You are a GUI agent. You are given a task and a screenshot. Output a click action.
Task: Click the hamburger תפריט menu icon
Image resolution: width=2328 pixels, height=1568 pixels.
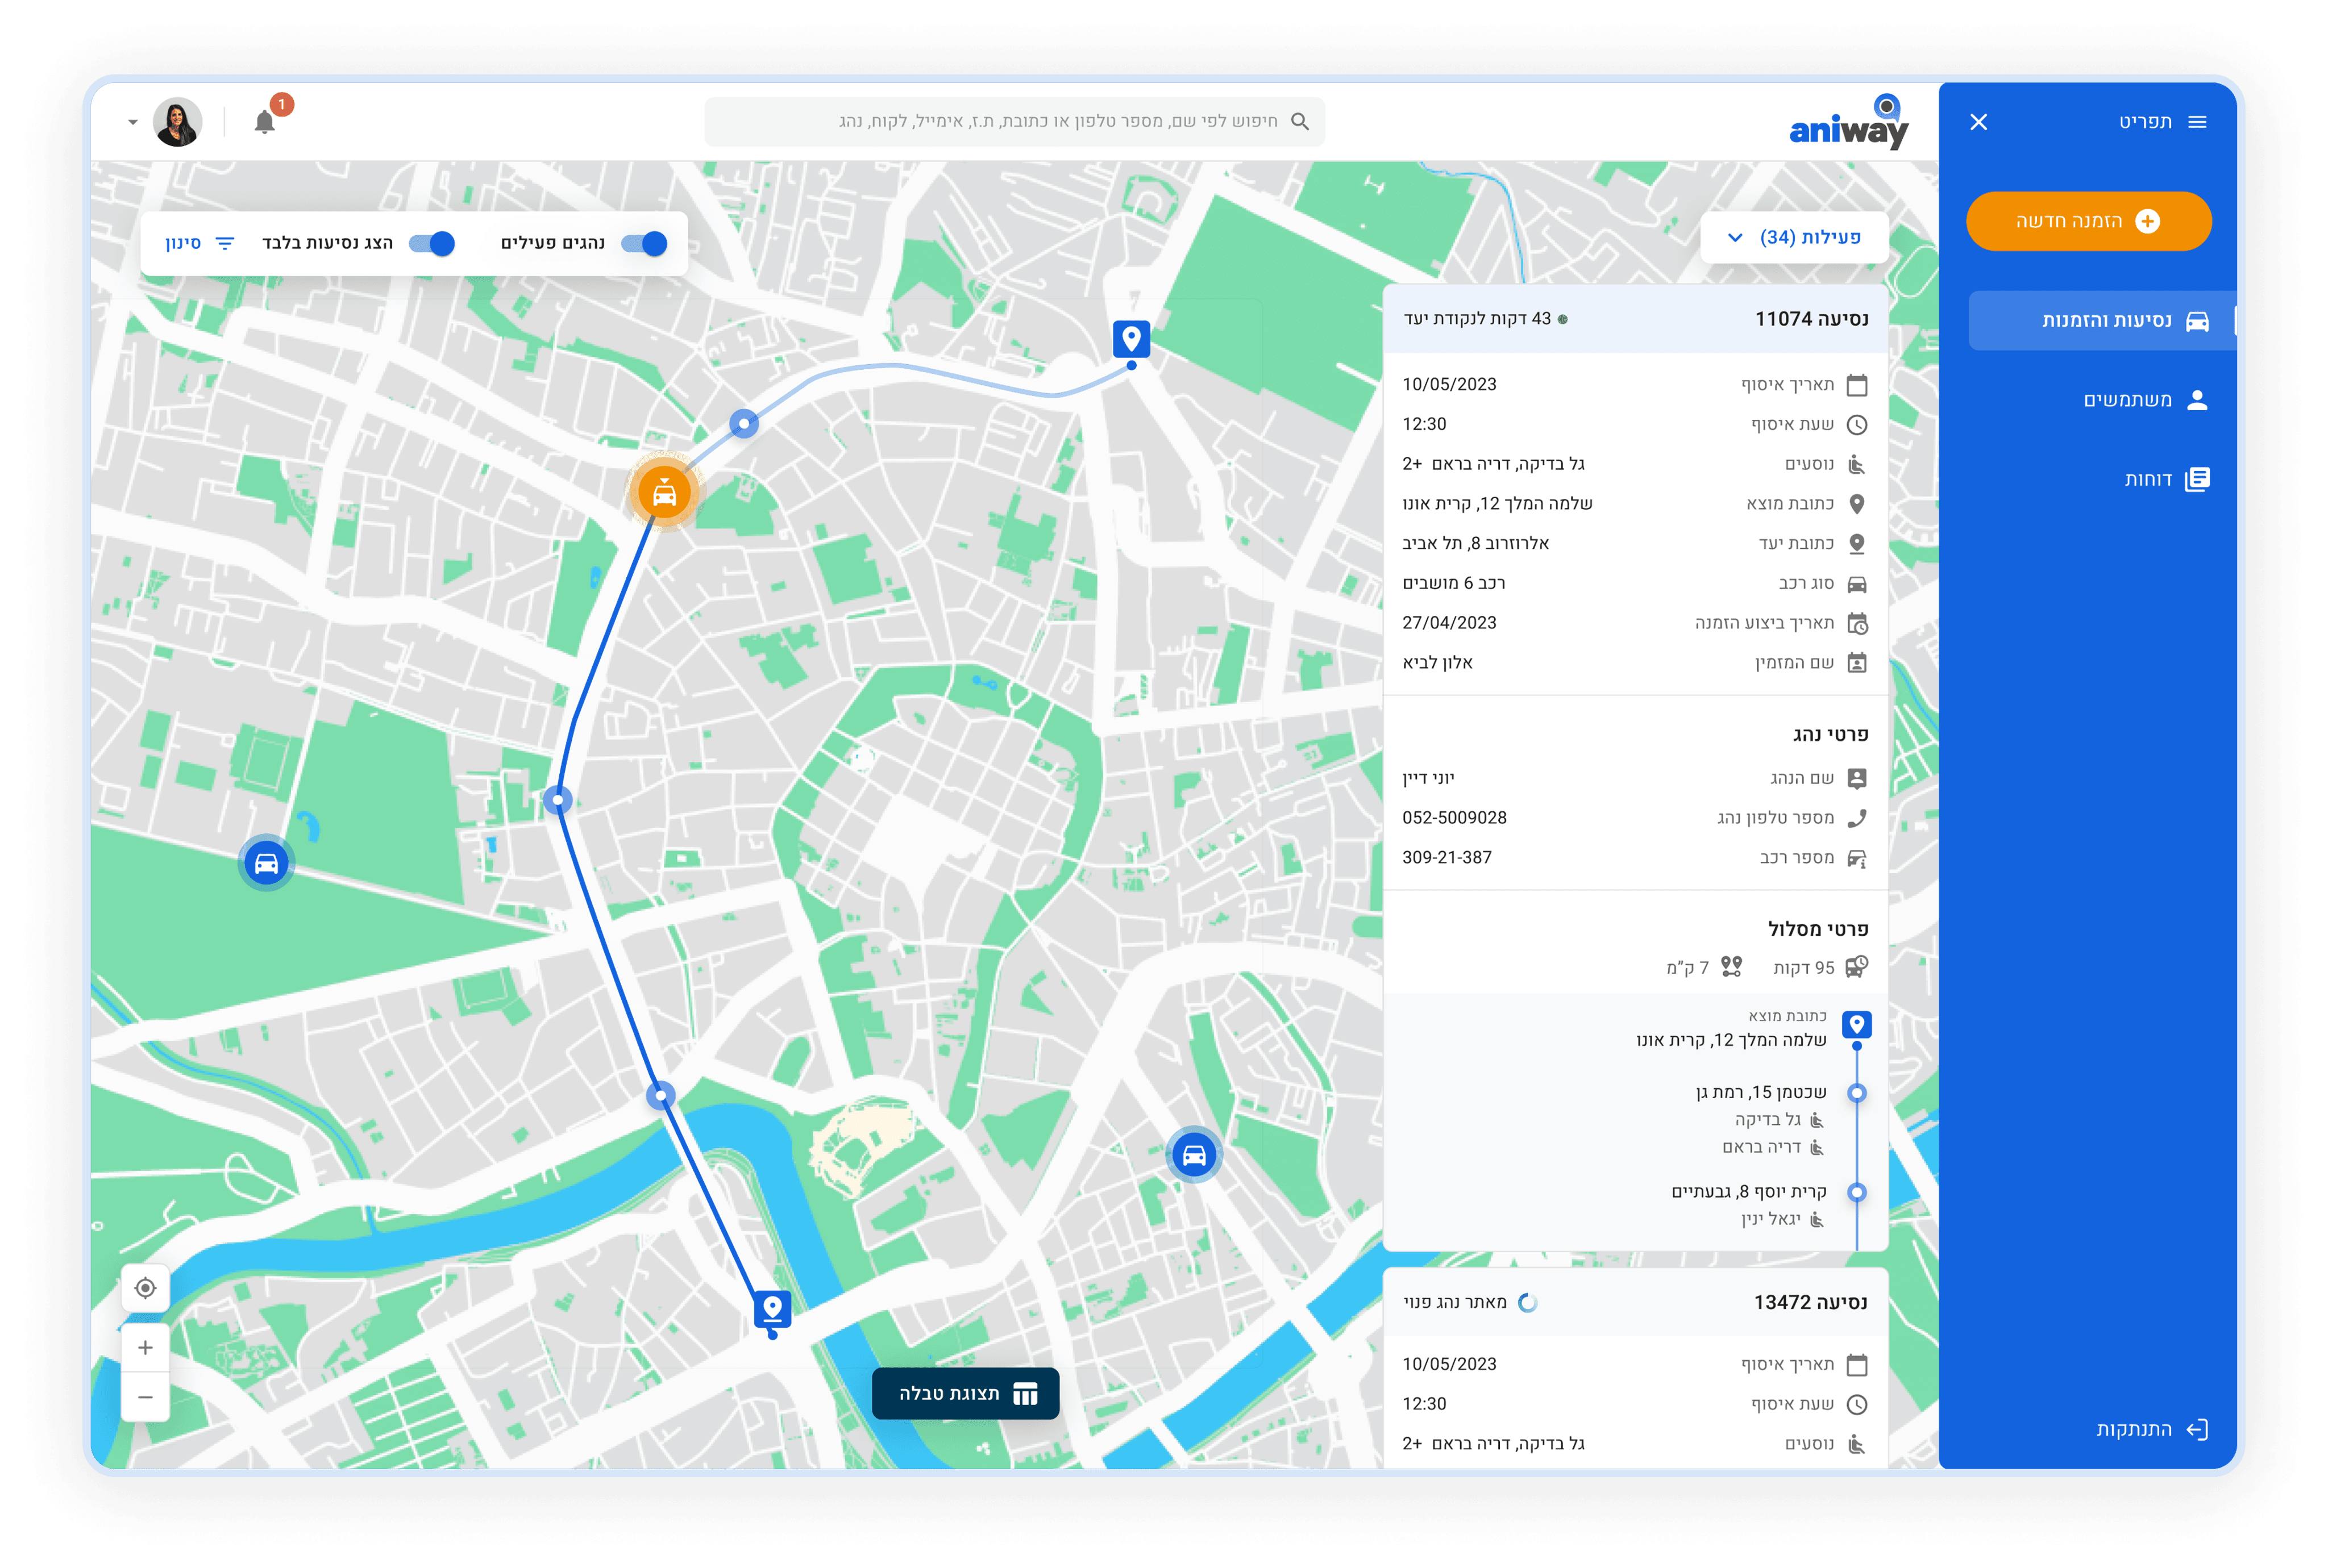point(2197,121)
